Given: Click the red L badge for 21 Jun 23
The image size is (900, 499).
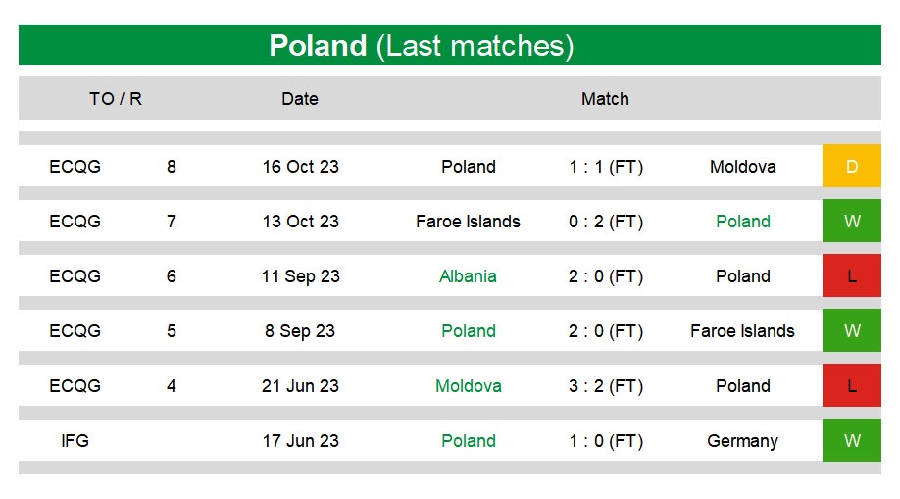Looking at the screenshot, I should pos(851,385).
